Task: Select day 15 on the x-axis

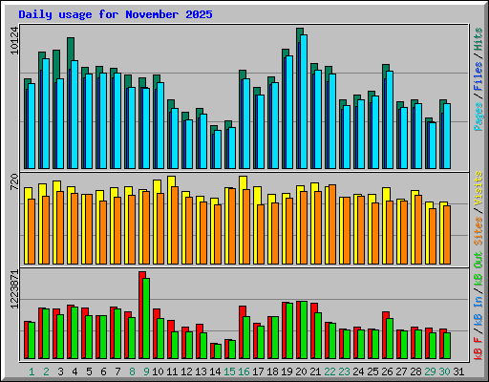Action: [229, 371]
